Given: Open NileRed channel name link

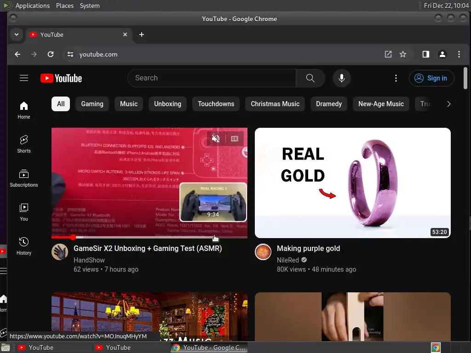Looking at the screenshot, I should coord(288,260).
